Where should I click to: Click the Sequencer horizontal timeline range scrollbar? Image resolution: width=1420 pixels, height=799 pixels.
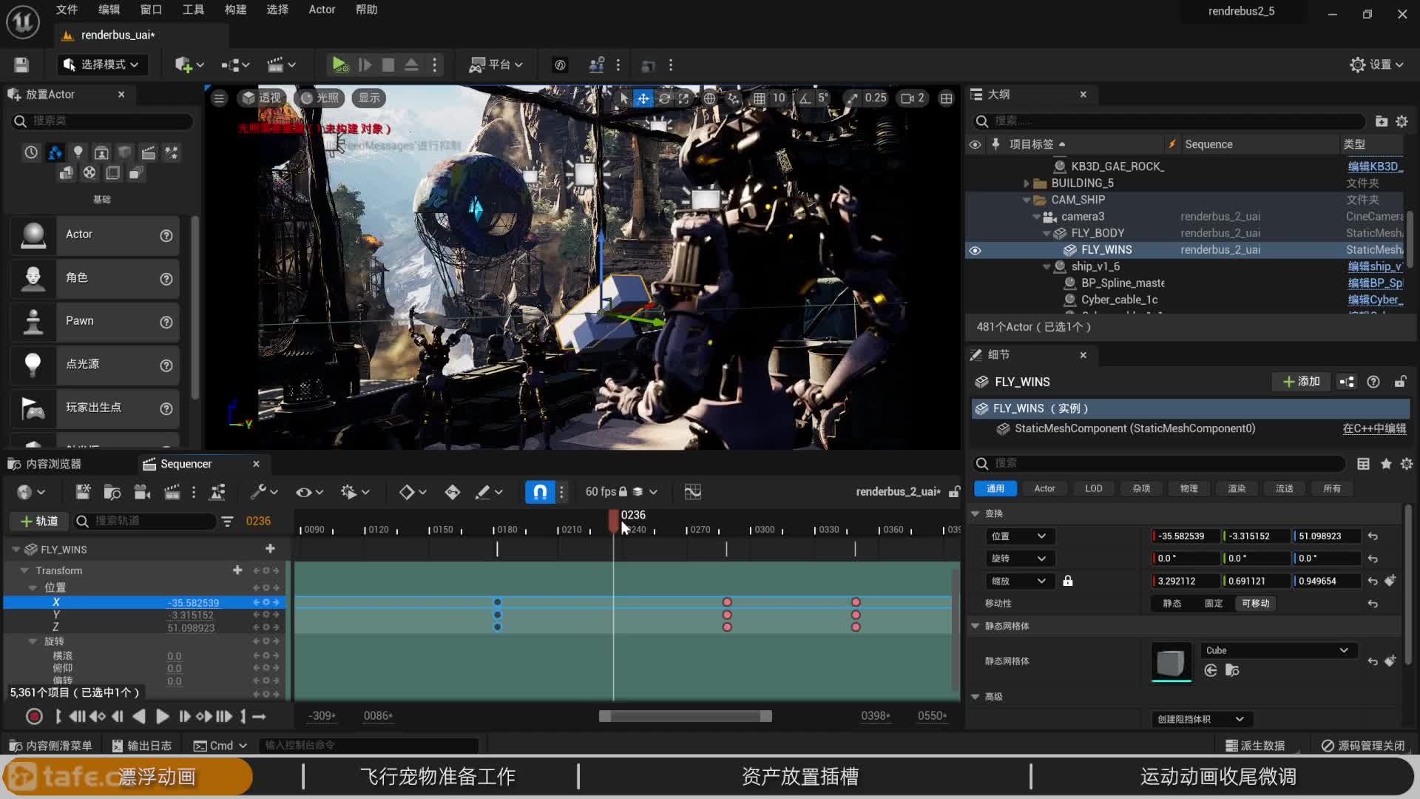(686, 716)
